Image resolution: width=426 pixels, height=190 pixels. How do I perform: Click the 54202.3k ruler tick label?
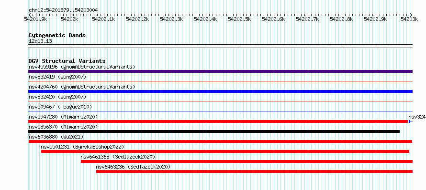tap(171, 19)
